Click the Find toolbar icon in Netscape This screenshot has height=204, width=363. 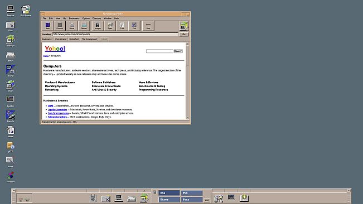[134, 26]
